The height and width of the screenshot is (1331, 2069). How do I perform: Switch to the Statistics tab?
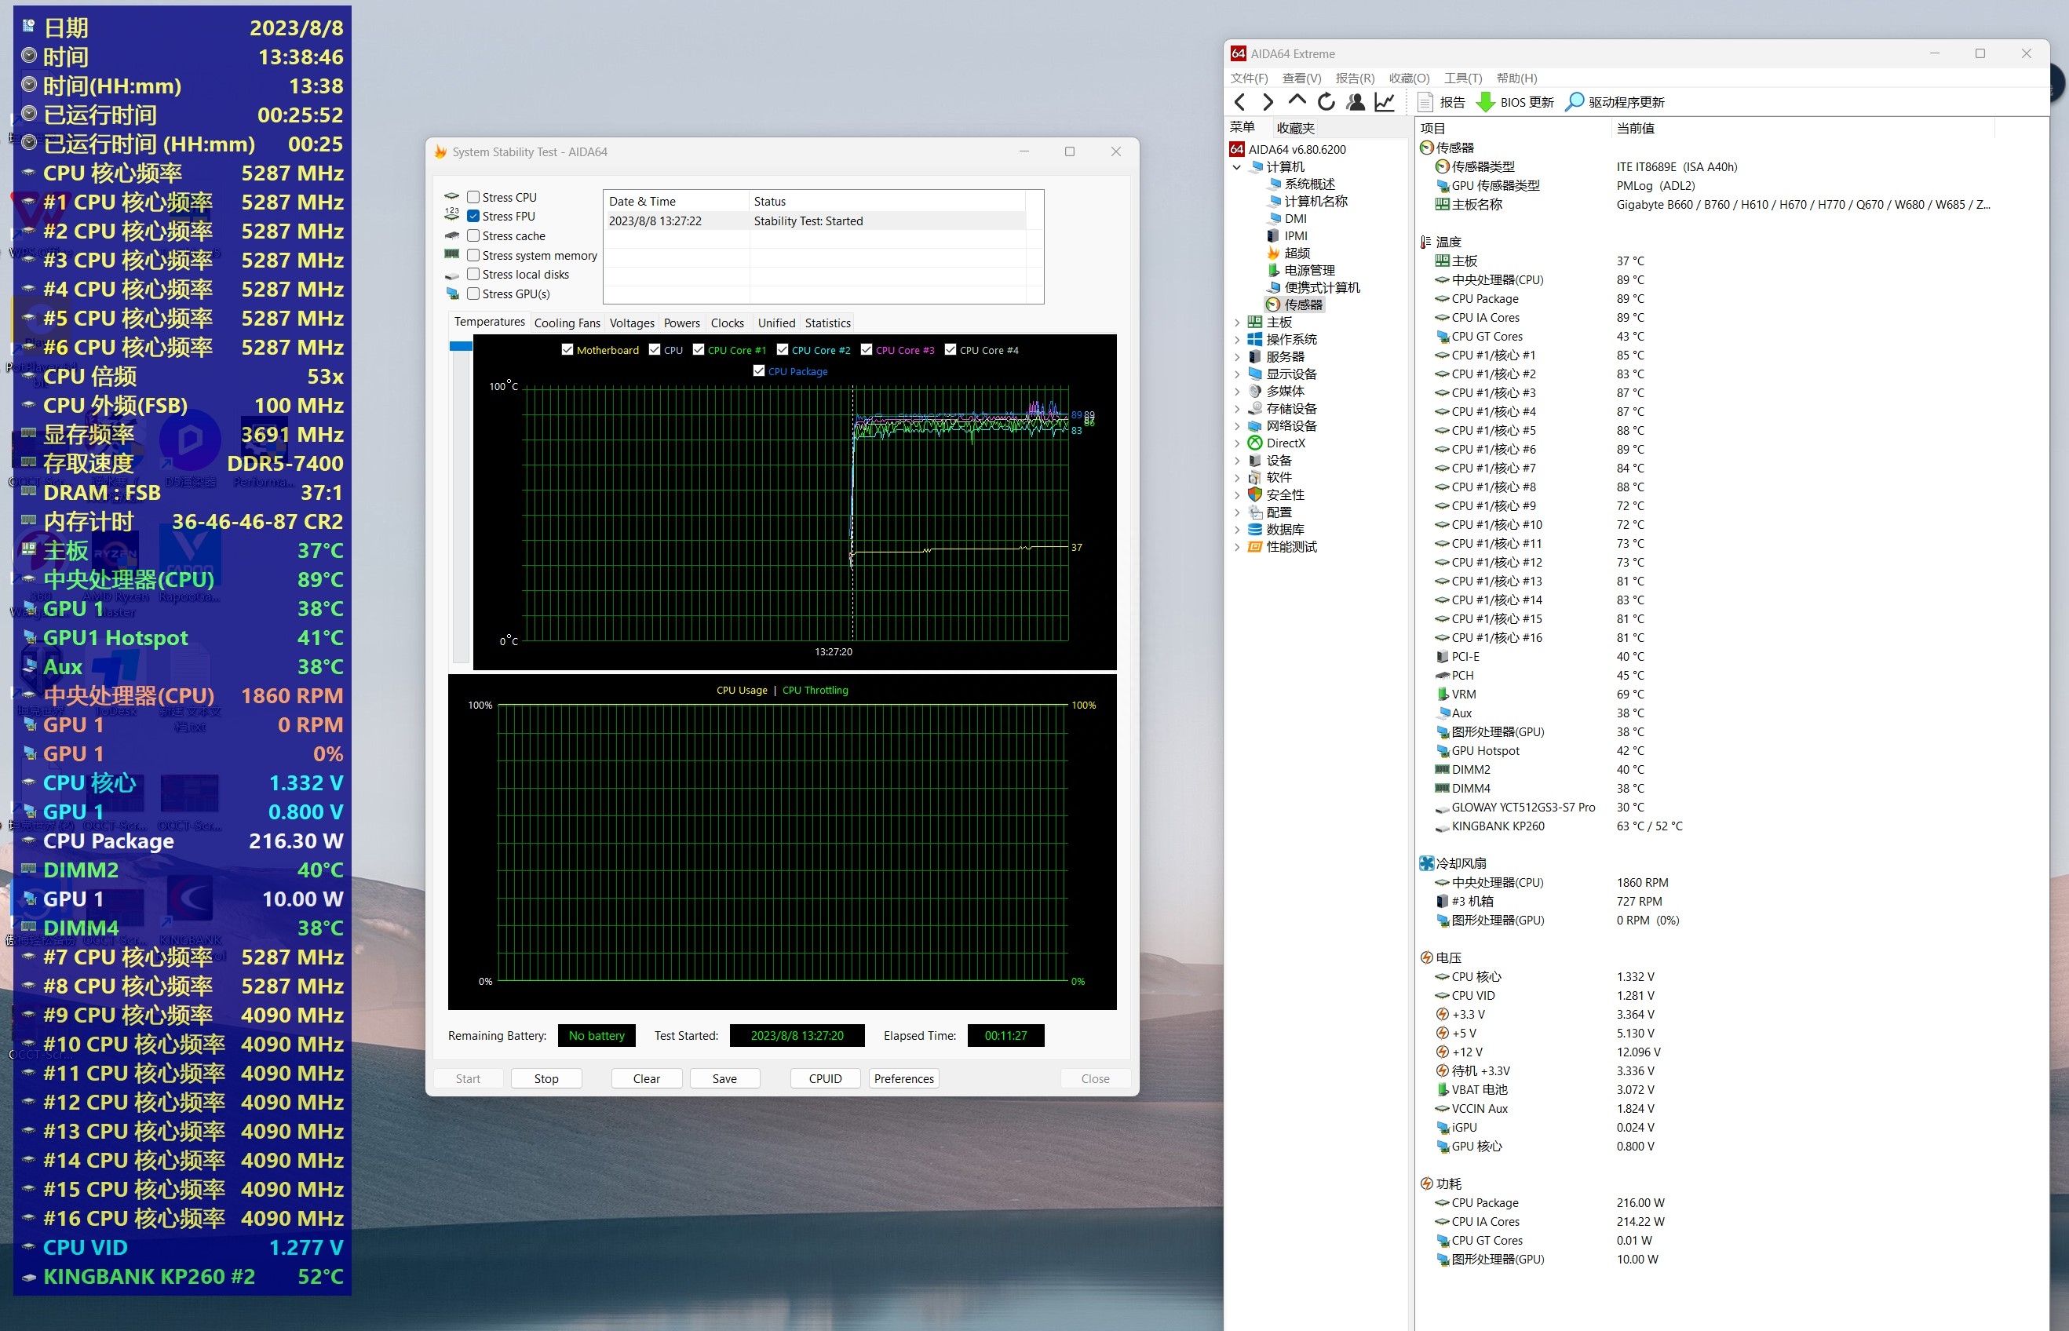tap(827, 323)
